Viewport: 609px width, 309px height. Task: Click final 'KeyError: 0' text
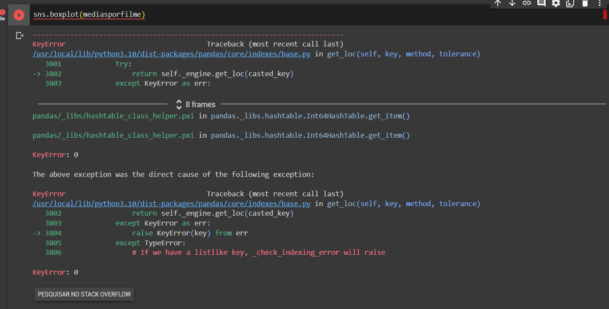click(x=55, y=272)
